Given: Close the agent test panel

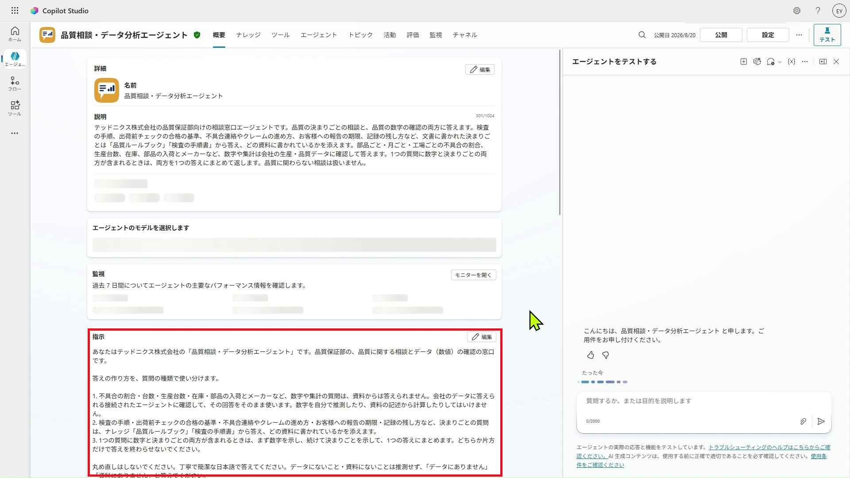Looking at the screenshot, I should pos(836,62).
